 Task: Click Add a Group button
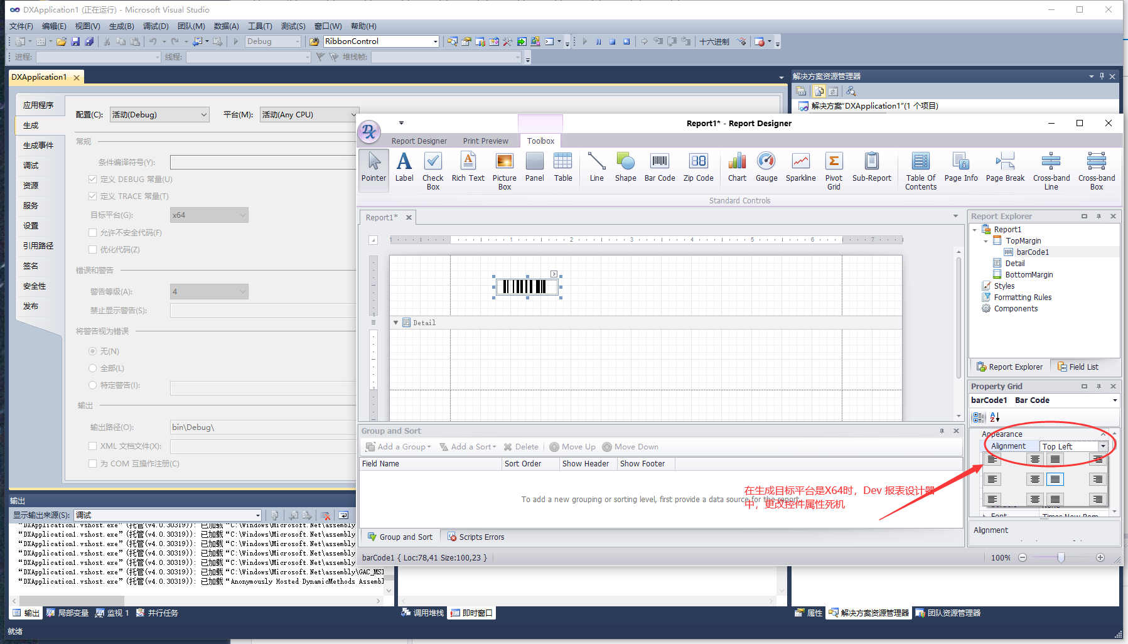[399, 447]
